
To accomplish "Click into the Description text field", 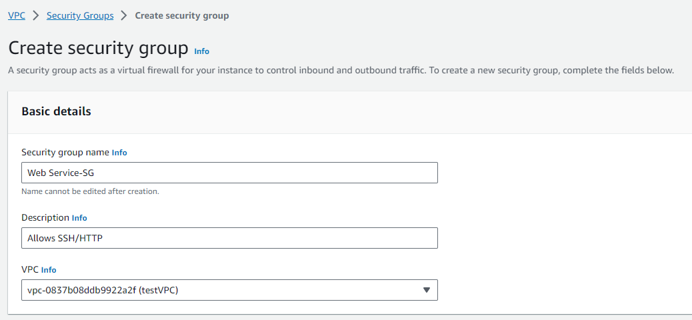I will click(229, 238).
